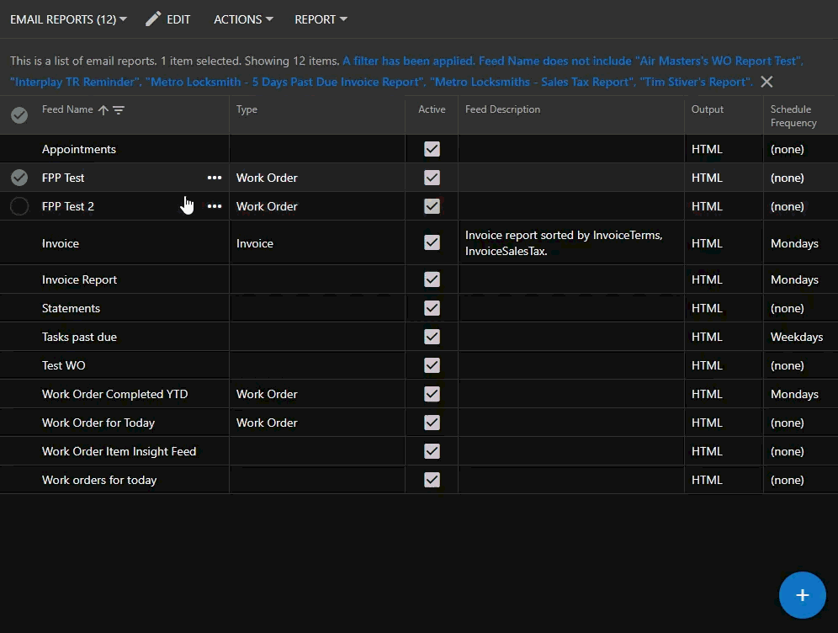This screenshot has height=633, width=838.
Task: Open three-dot menu for FPP Test 2
Action: point(215,206)
